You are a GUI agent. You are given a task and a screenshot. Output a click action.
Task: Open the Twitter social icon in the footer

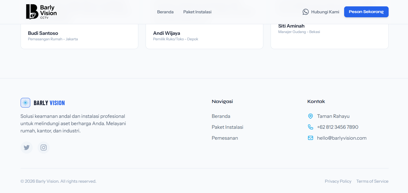(27, 148)
